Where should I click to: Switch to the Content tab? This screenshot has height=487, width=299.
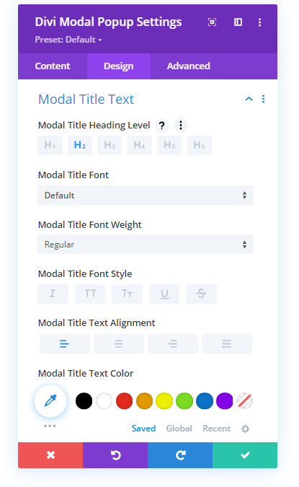53,66
